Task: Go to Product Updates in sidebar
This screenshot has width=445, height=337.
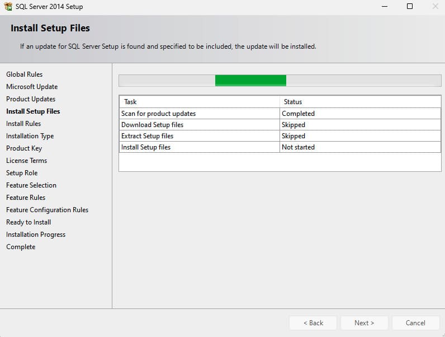Action: (31, 99)
